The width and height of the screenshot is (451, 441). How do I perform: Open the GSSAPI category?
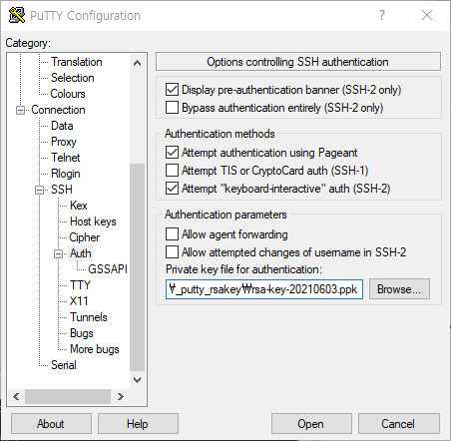108,269
